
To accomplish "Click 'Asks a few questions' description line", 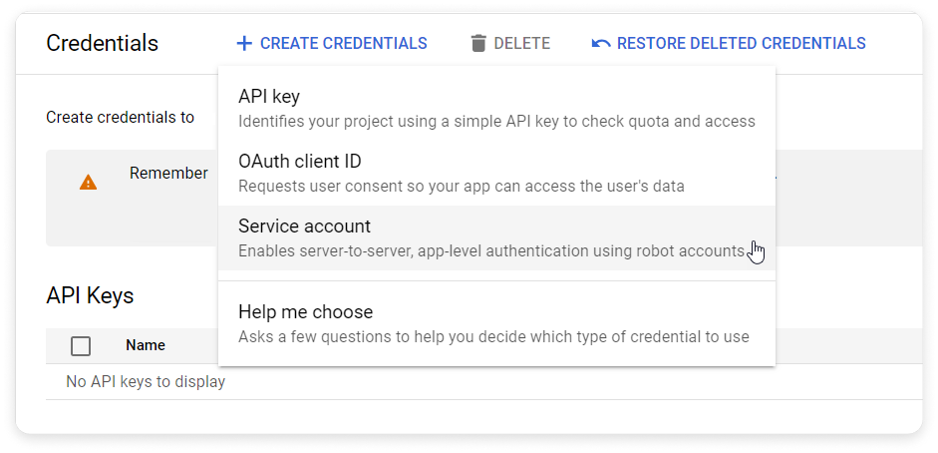I will [x=493, y=336].
